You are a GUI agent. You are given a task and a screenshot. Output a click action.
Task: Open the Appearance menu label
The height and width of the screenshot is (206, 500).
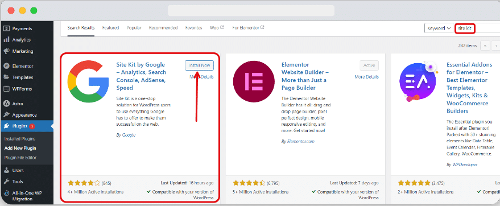24,115
